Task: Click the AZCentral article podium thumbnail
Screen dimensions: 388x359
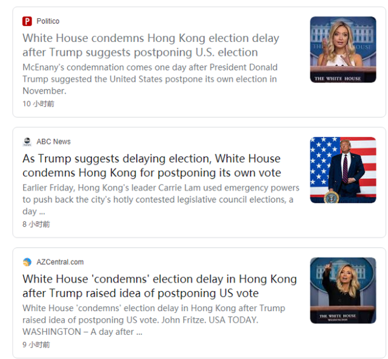Action: coord(343,290)
